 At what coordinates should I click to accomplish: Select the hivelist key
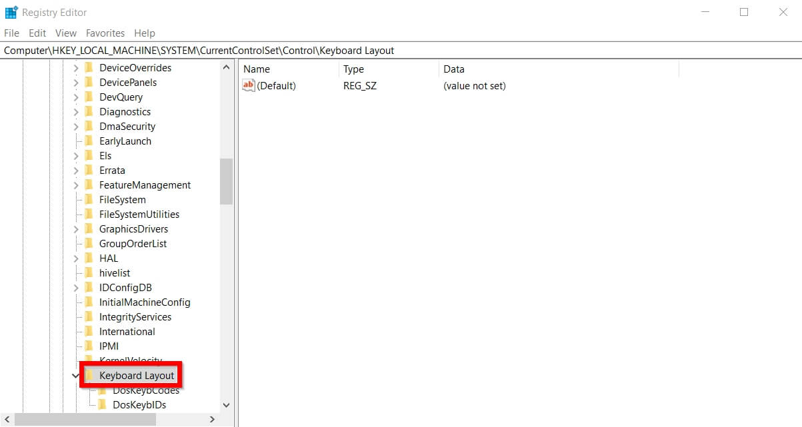pyautogui.click(x=115, y=272)
